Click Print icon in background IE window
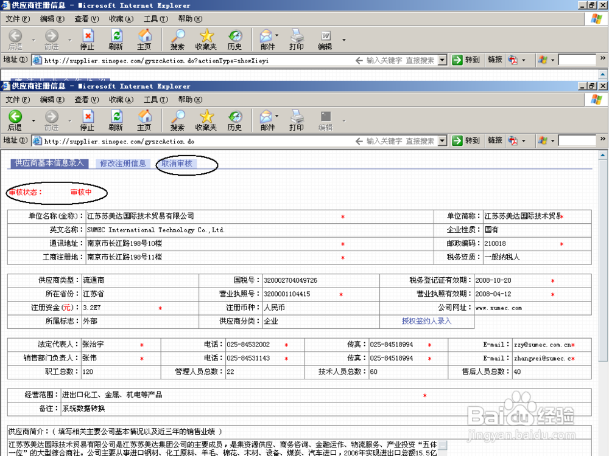Viewport: 609px width, 456px height. point(297,36)
